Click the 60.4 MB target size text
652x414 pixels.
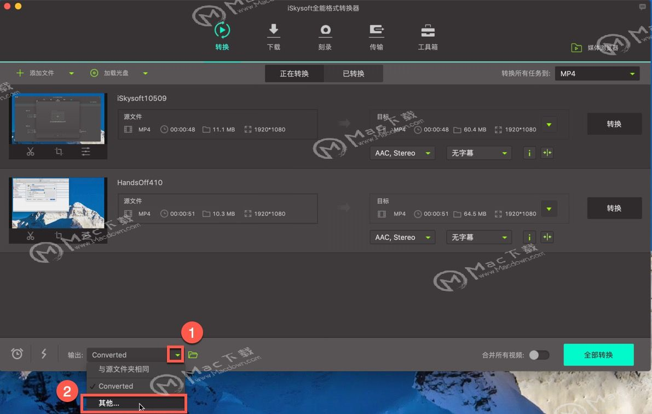pos(475,129)
